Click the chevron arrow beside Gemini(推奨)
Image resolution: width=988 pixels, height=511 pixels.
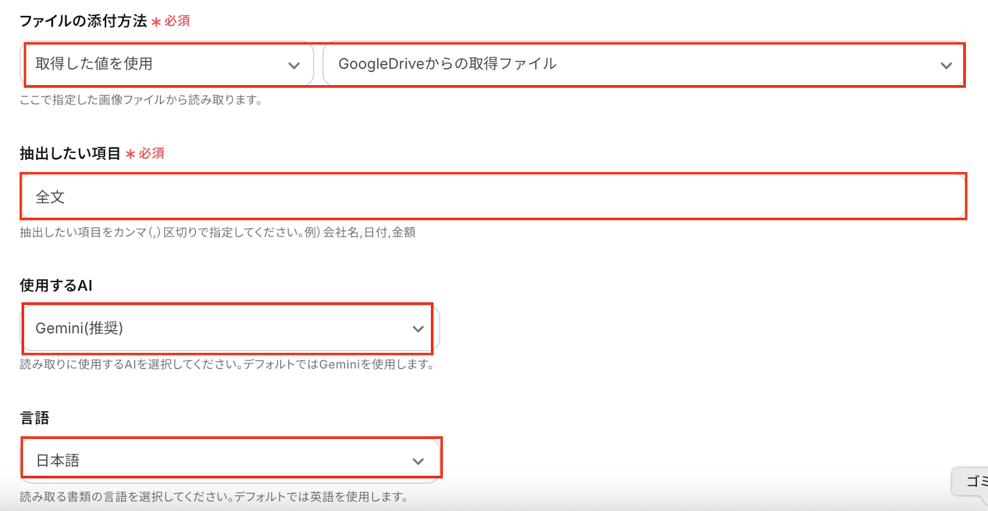(x=418, y=329)
